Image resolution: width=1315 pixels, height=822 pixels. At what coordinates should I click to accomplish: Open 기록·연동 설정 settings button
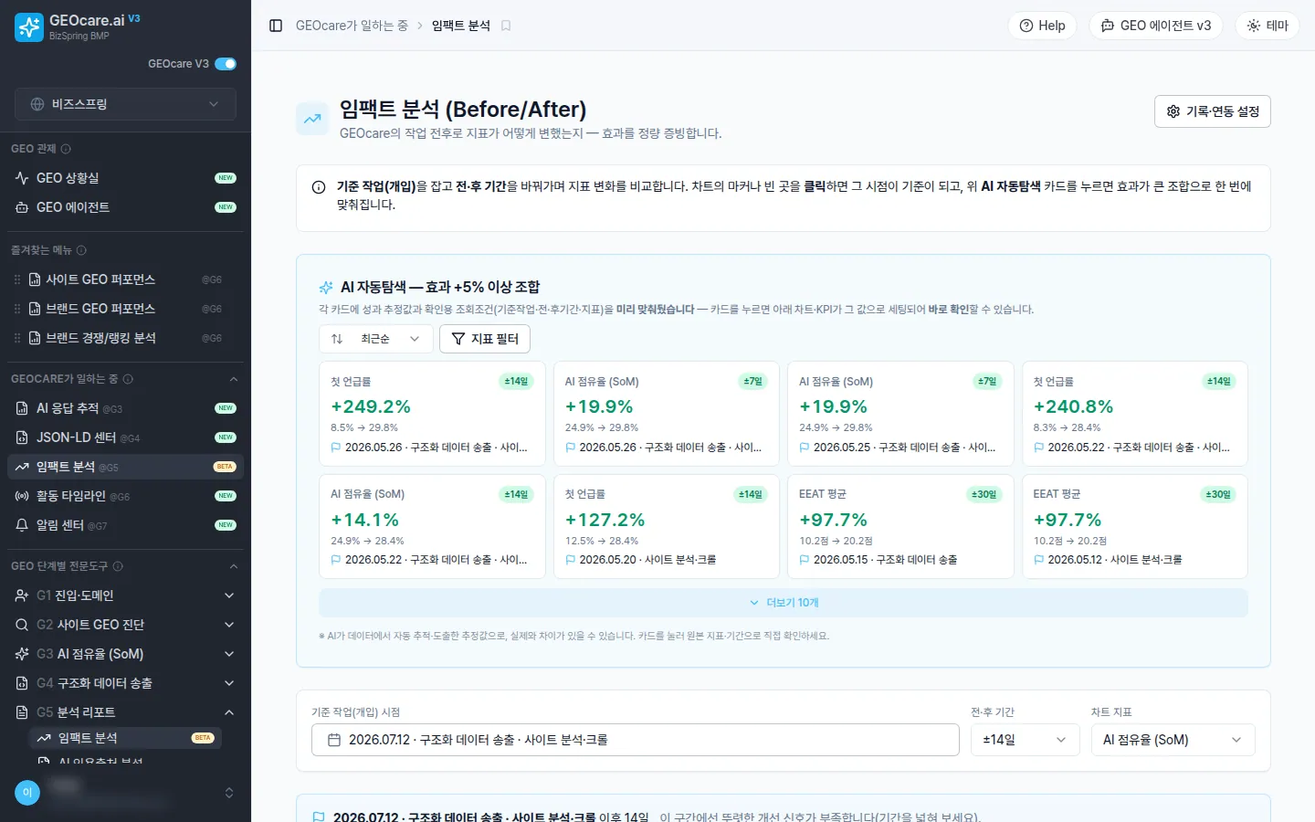click(1213, 111)
